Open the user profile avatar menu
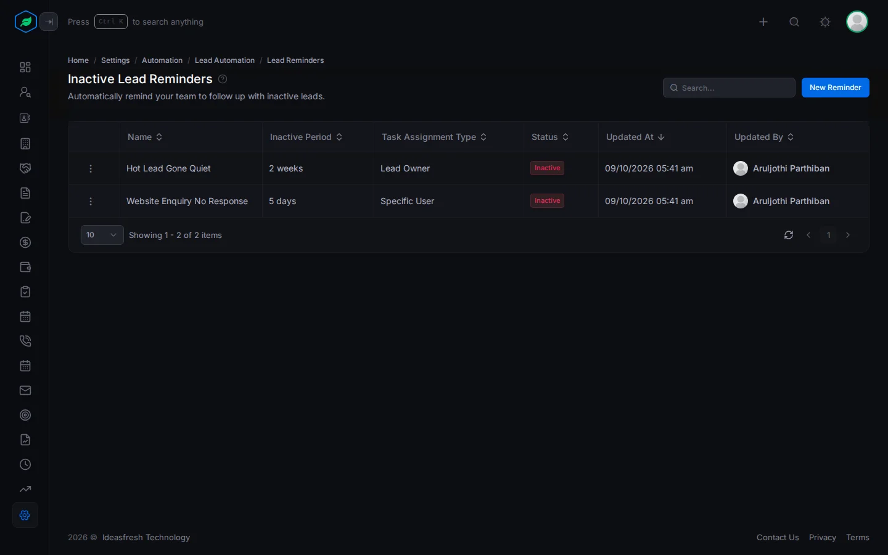 pos(857,22)
